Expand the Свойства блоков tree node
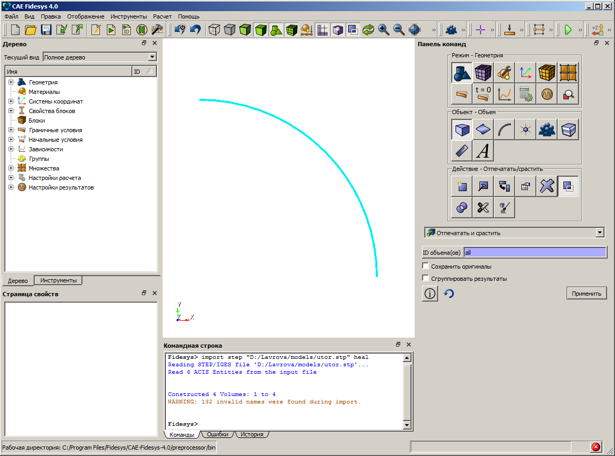The height and width of the screenshot is (456, 615). [11, 111]
